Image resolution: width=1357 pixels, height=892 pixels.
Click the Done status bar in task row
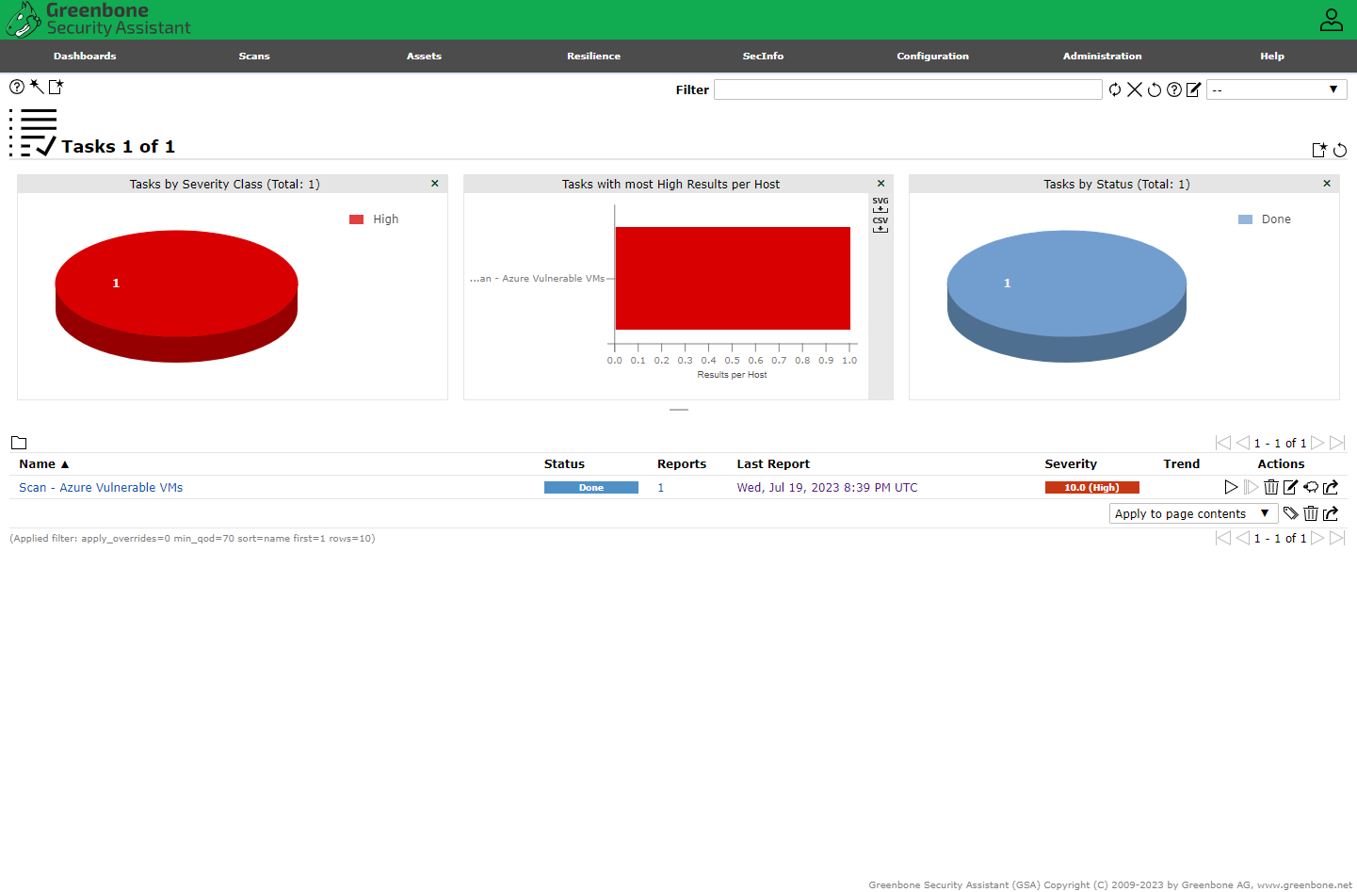point(591,487)
